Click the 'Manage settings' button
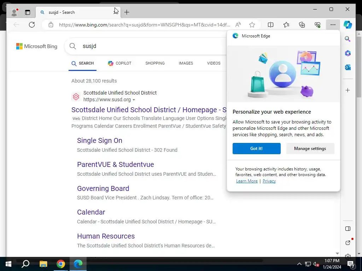Screen dimensions: 362x271 [310, 149]
